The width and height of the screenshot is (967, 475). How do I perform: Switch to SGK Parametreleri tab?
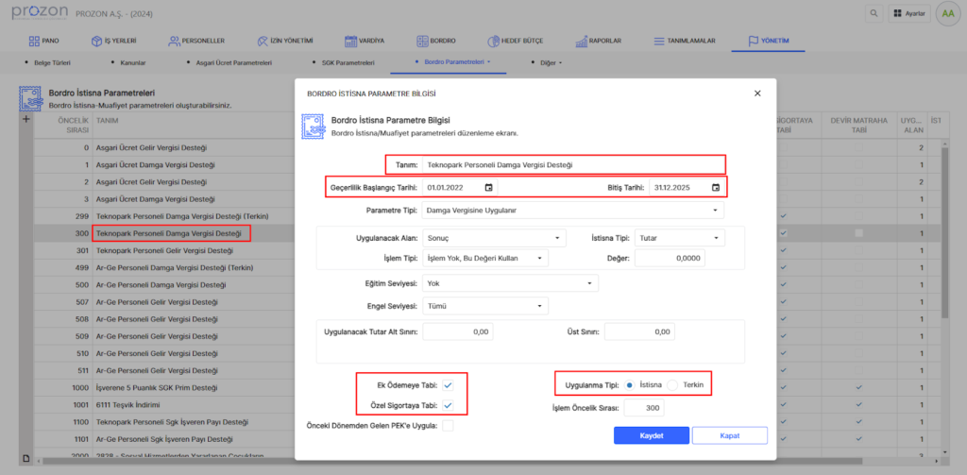[348, 62]
